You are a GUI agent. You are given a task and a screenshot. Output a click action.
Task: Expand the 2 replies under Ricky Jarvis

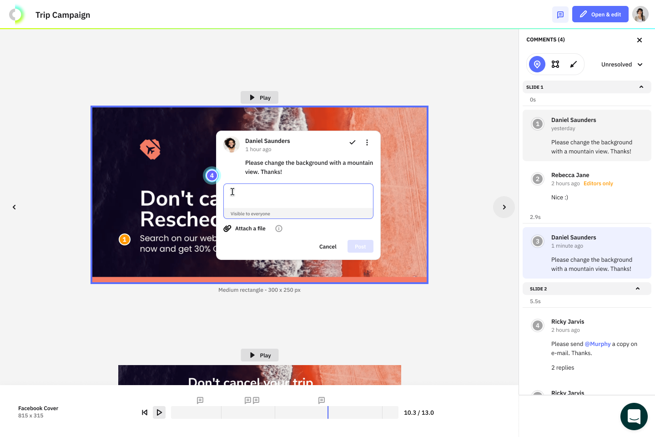pyautogui.click(x=563, y=368)
